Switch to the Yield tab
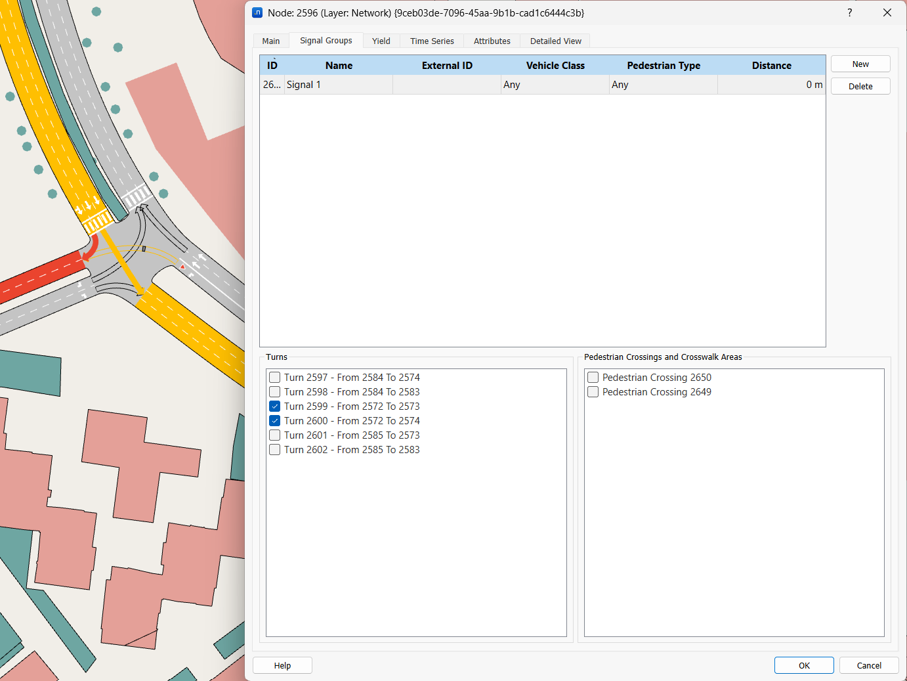This screenshot has width=907, height=681. (381, 41)
